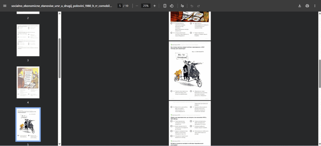The width and height of the screenshot is (321, 146).
Task: Click the main document scrollbar thumb
Action: click(320, 74)
